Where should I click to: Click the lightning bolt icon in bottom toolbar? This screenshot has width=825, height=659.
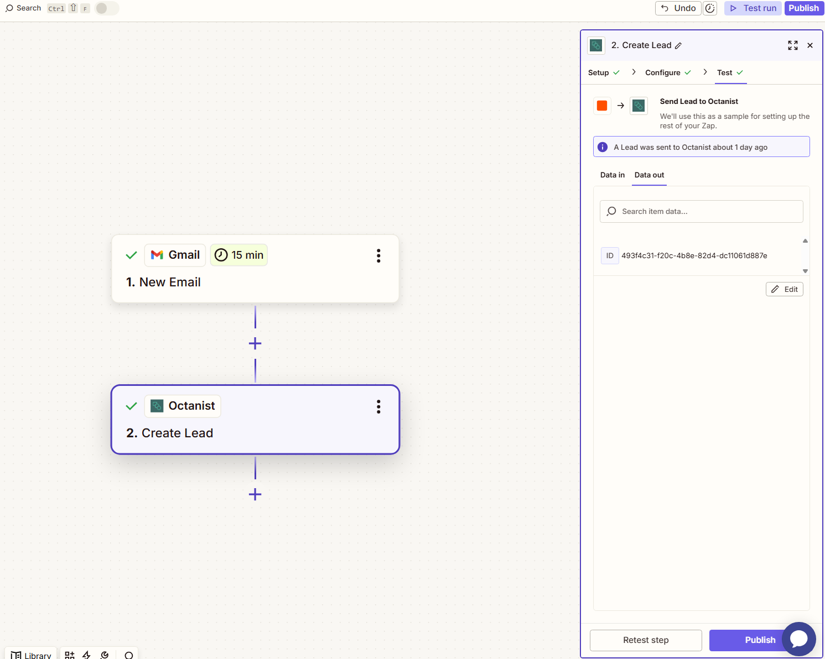[x=87, y=655]
